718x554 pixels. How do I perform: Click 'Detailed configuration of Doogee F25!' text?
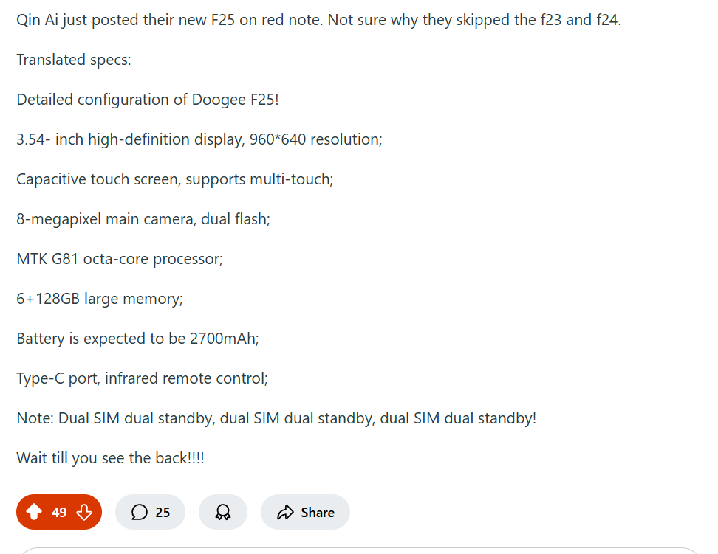pos(148,100)
